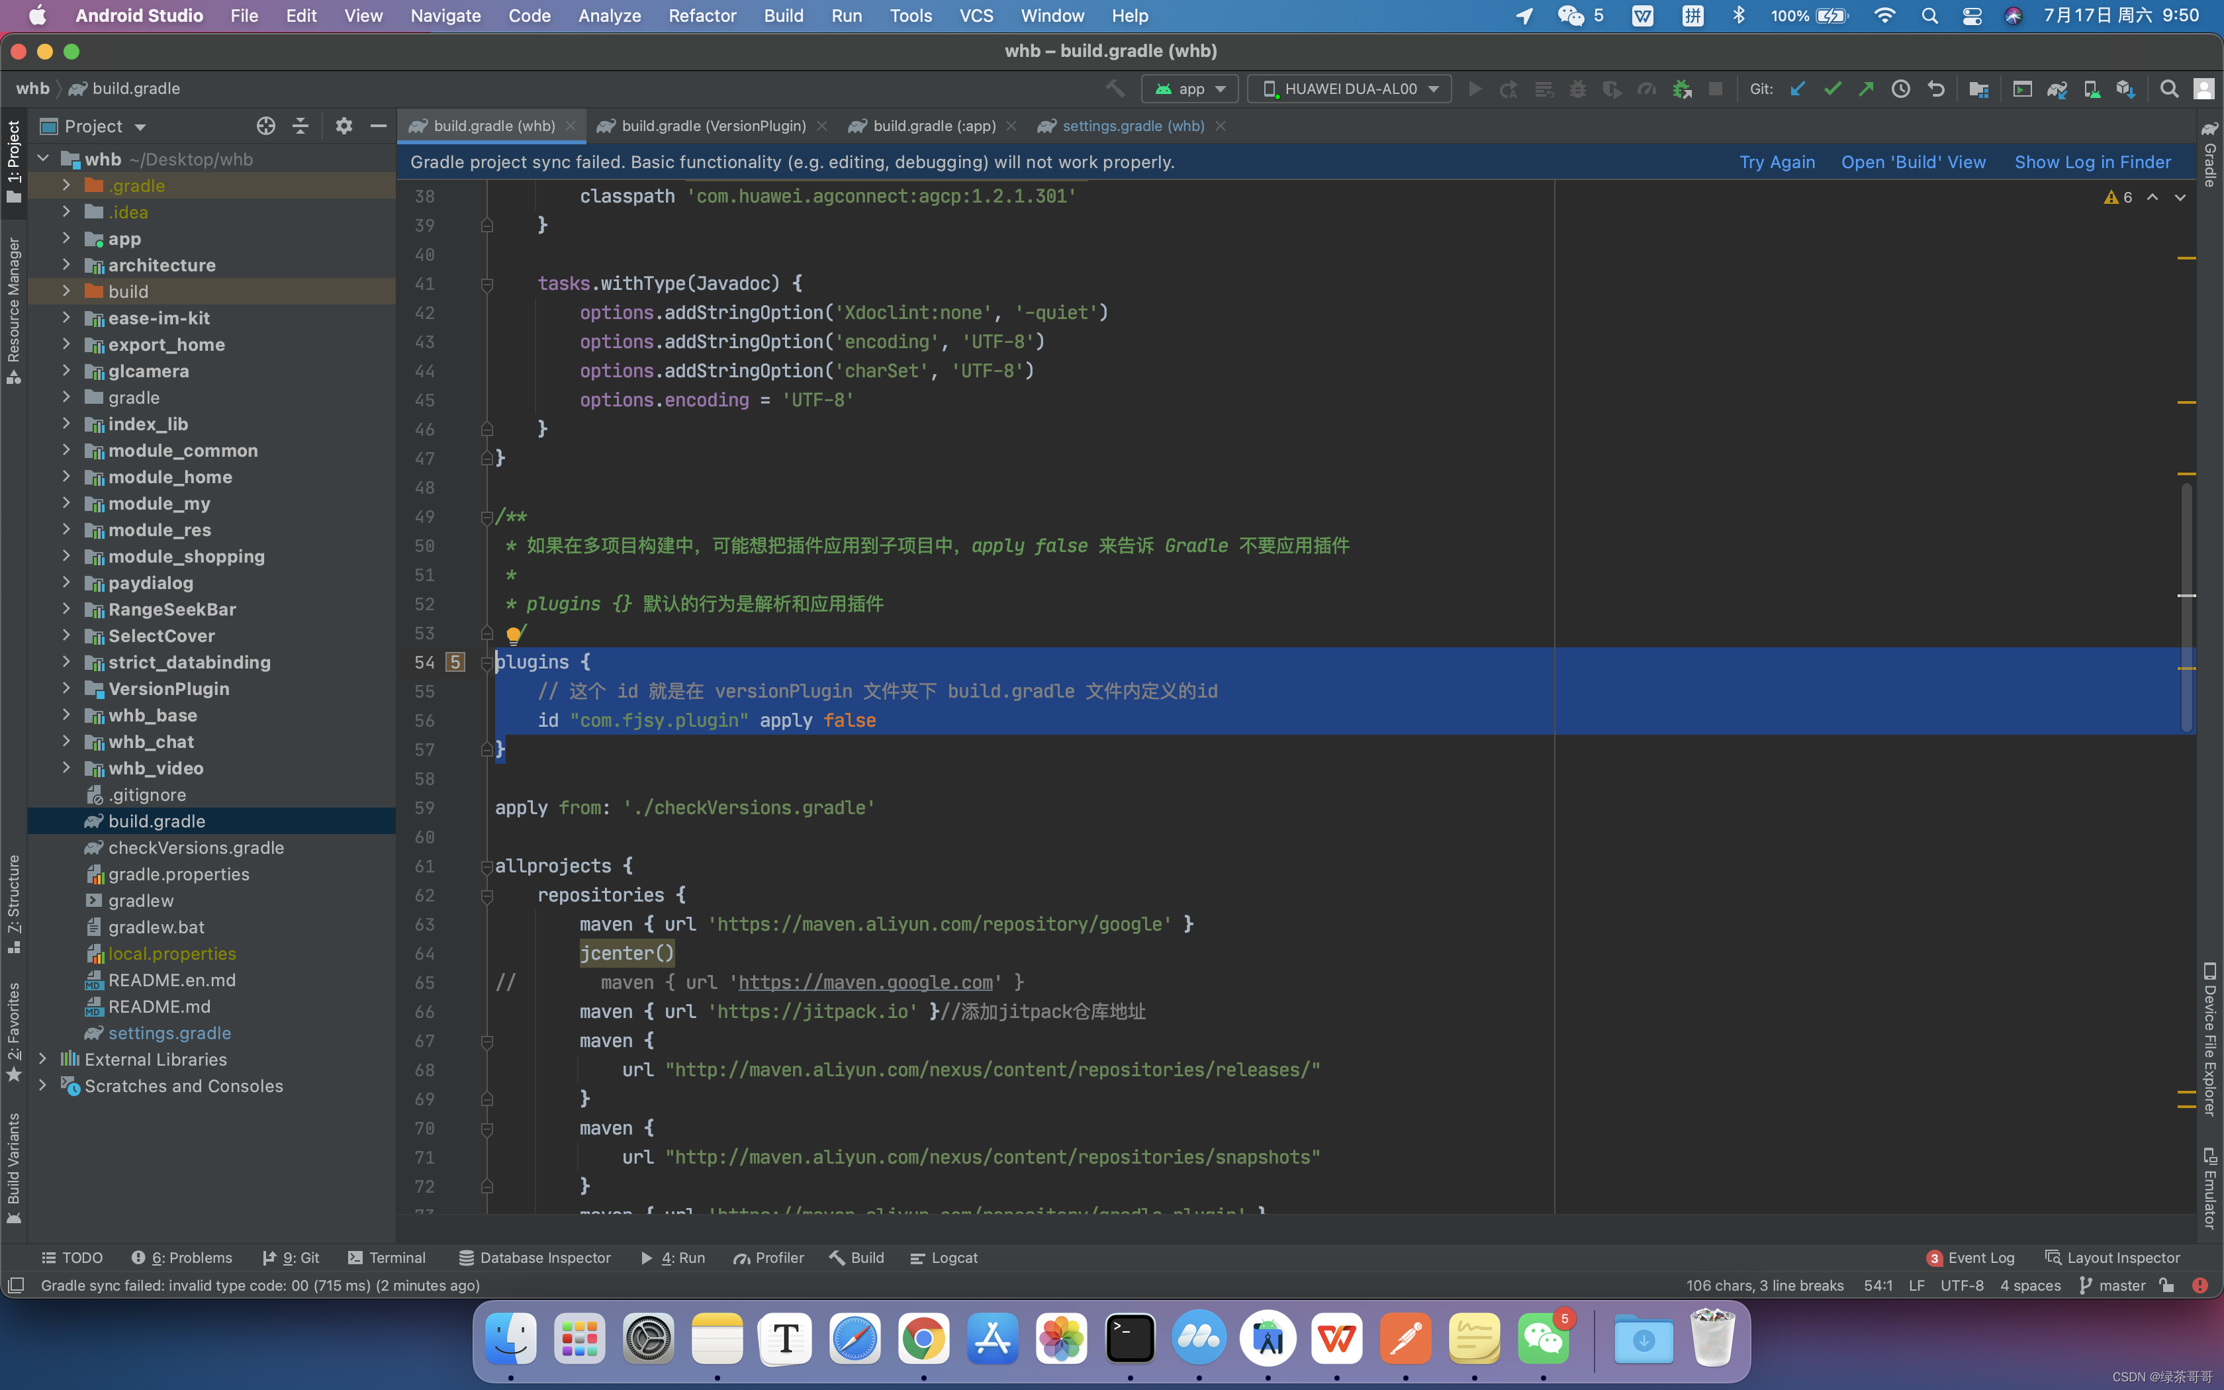Click the locate target icon in Project panel
Viewport: 2224px width, 1390px height.
pos(265,126)
